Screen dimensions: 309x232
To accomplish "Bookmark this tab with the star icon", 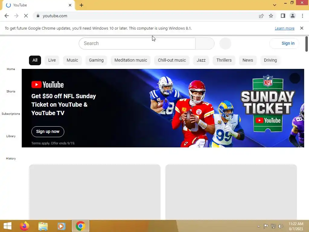I will click(x=271, y=16).
